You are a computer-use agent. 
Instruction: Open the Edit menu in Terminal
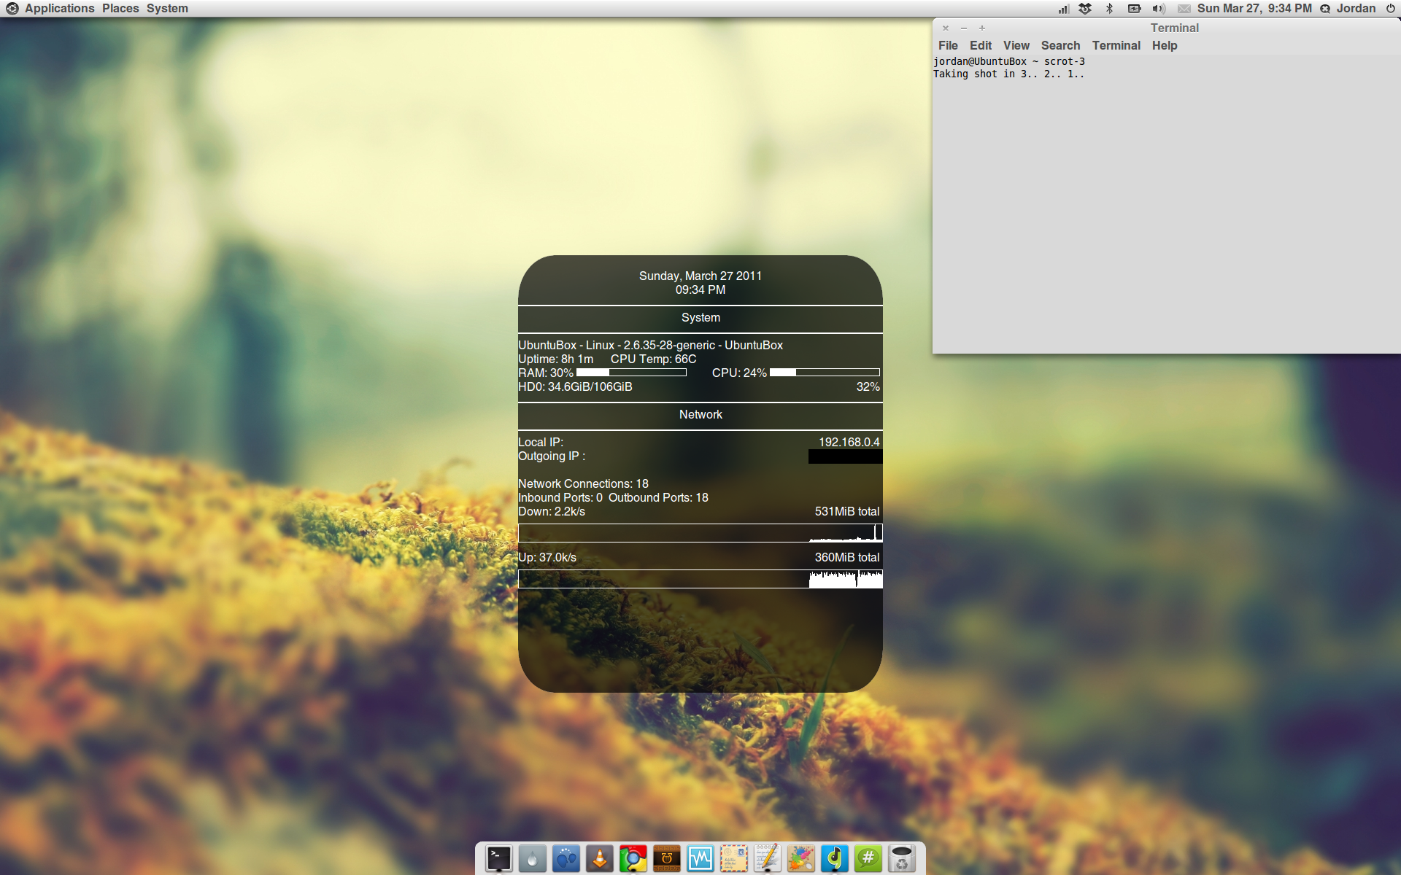click(981, 45)
